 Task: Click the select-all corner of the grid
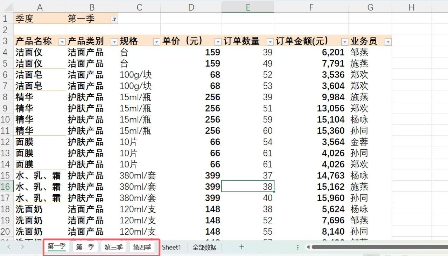click(x=7, y=7)
